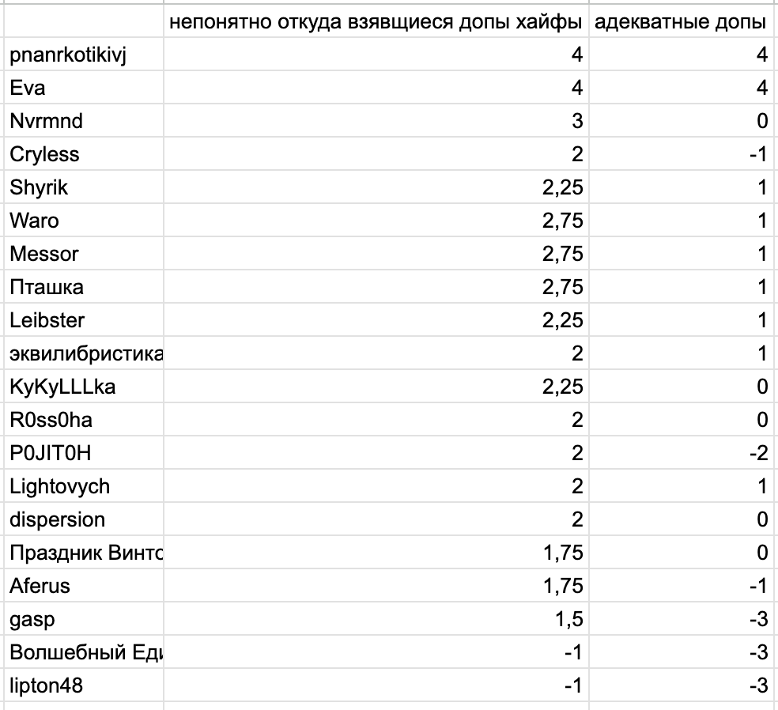Image resolution: width=778 pixels, height=710 pixels.
Task: Click the Waro name cell
Action: 83,221
